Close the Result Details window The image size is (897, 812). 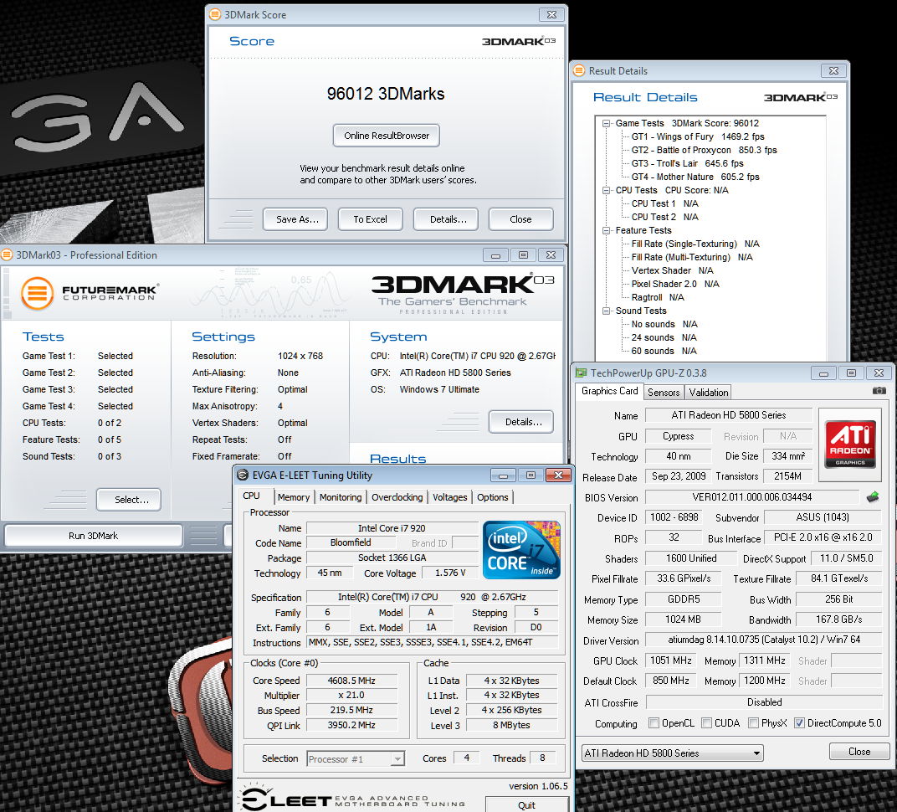click(x=833, y=71)
